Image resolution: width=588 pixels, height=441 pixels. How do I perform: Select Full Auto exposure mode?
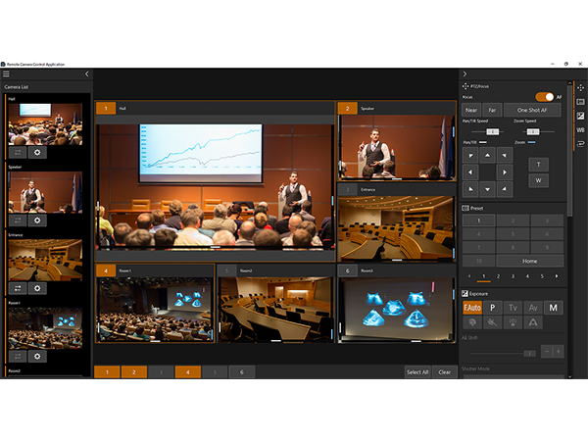pos(471,308)
